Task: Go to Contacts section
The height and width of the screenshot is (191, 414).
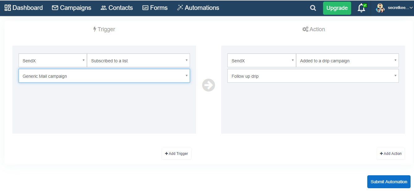Action: (x=117, y=8)
